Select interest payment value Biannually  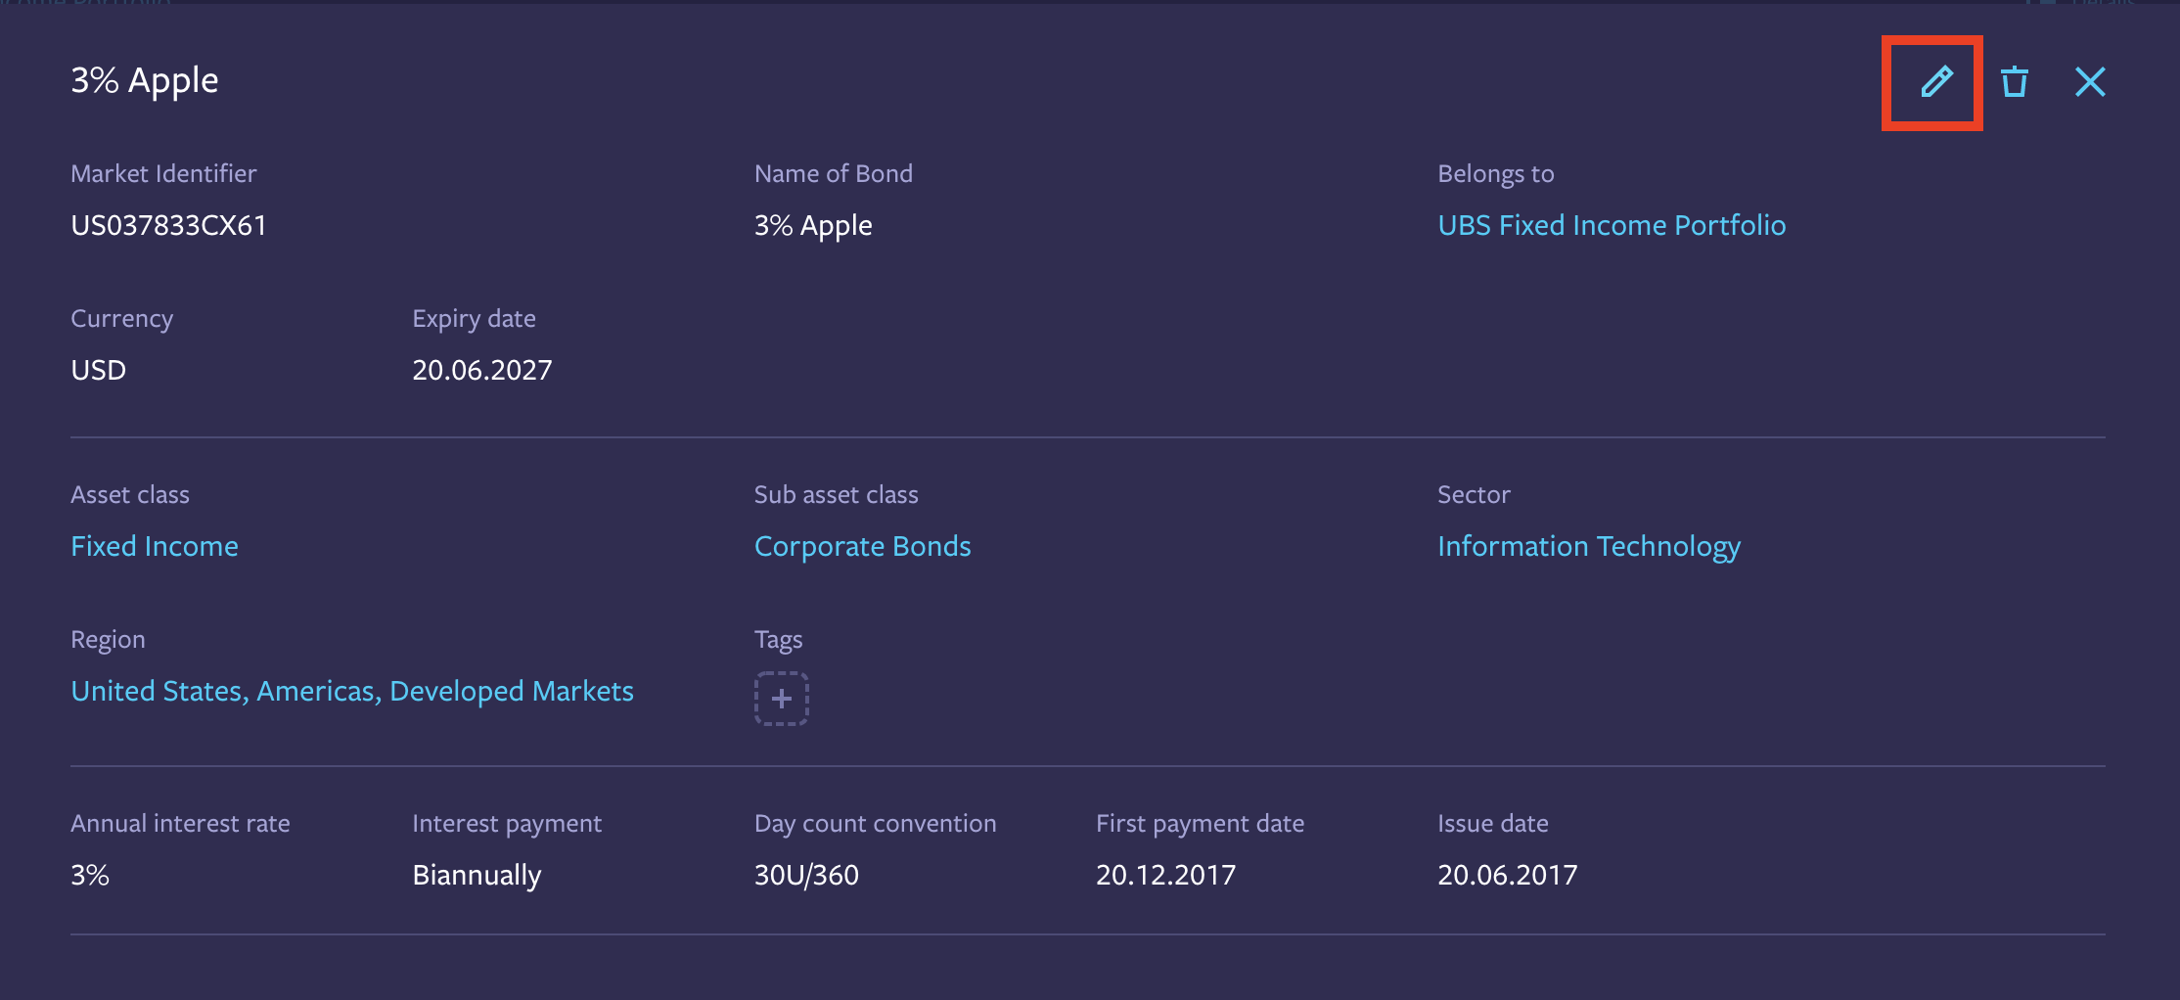(477, 875)
